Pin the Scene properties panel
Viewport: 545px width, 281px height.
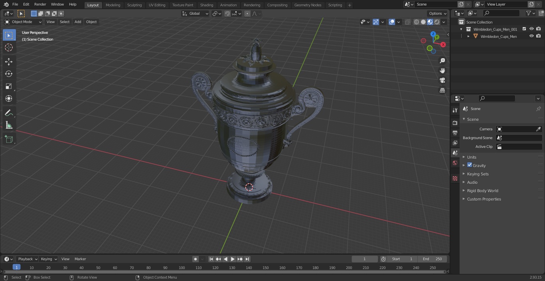tap(538, 109)
